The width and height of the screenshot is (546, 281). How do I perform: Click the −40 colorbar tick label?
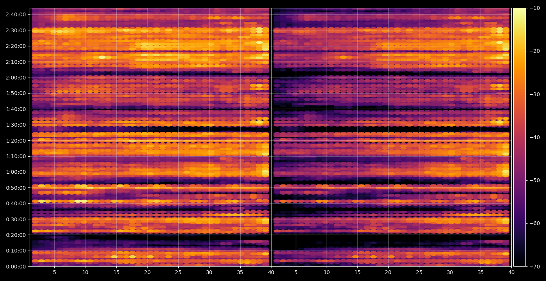[534, 137]
